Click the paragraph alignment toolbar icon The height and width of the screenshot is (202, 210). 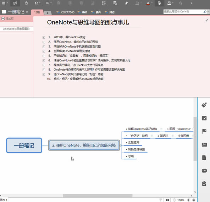pyautogui.click(x=48, y=3)
